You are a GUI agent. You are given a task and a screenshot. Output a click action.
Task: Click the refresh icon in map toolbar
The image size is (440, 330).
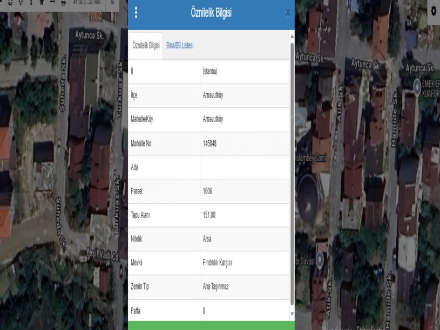coord(10,3)
